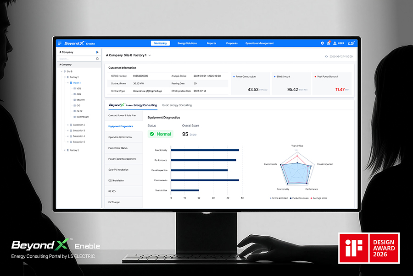Open Solar PV Installation section

[x=118, y=169]
